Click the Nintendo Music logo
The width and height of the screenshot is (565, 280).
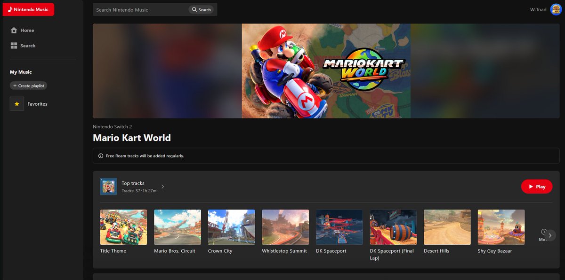click(x=29, y=9)
